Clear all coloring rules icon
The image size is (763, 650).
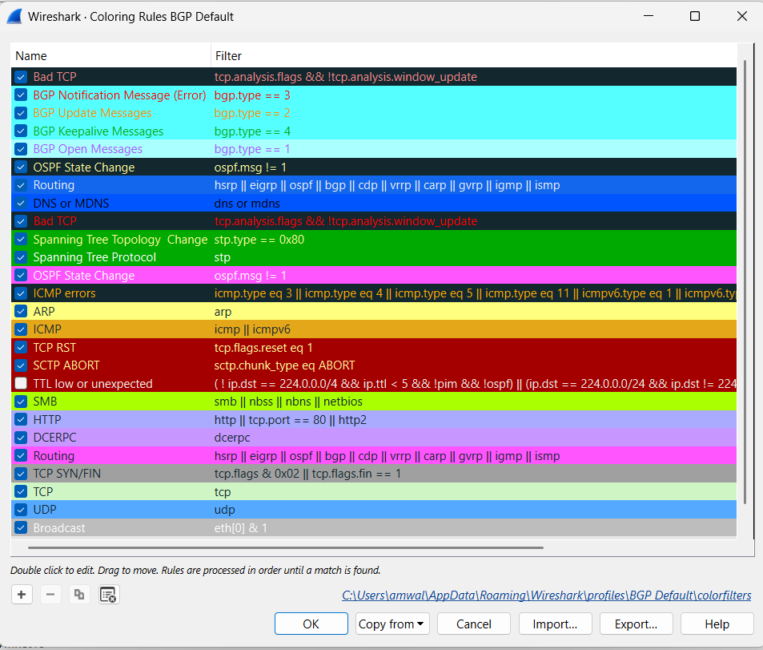[109, 595]
